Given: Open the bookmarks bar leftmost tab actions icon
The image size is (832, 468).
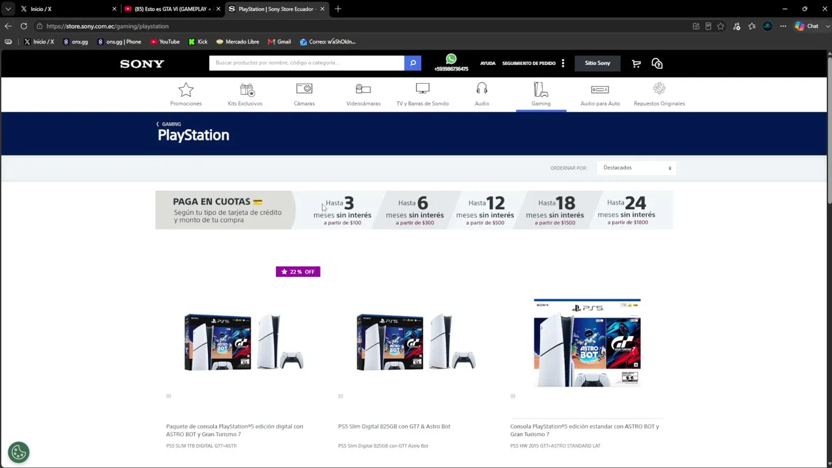Looking at the screenshot, I should click(8, 42).
